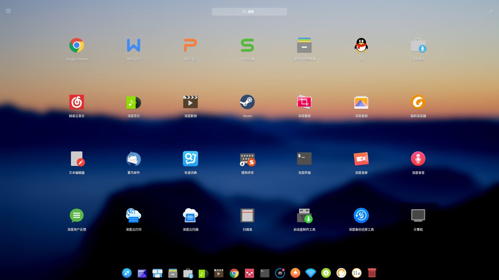Open 文本编辑器 text editor
Image resolution: width=499 pixels, height=280 pixels.
coord(77,159)
